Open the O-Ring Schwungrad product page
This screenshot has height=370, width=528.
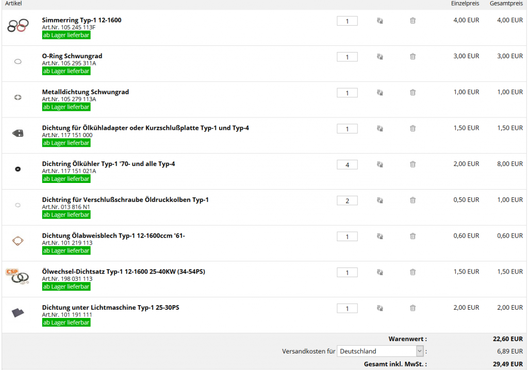pyautogui.click(x=72, y=56)
